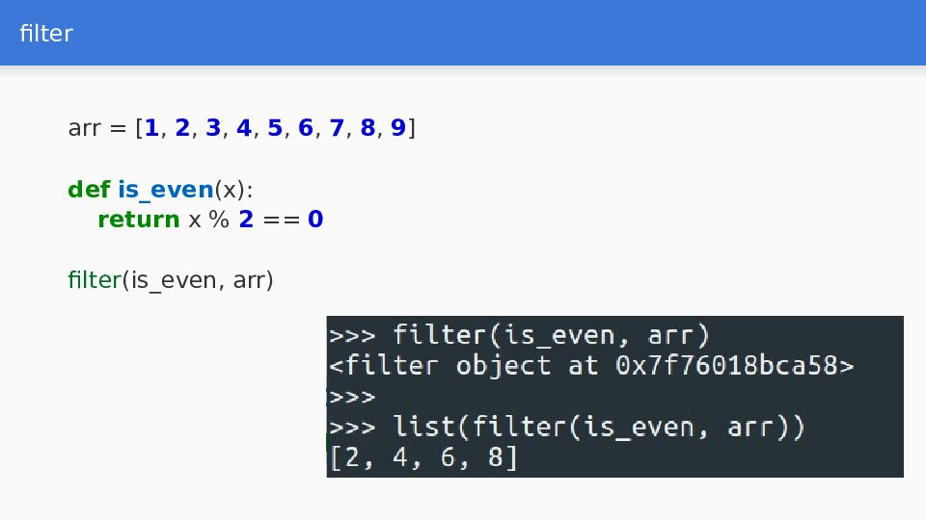
Task: Click the "list(filter(is_even, arr))" terminal command
Action: point(598,427)
